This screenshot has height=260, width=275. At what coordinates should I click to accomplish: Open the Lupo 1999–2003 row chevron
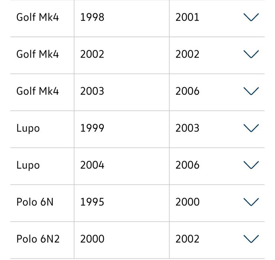(x=251, y=128)
